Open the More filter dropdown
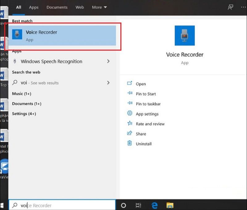 99,7
